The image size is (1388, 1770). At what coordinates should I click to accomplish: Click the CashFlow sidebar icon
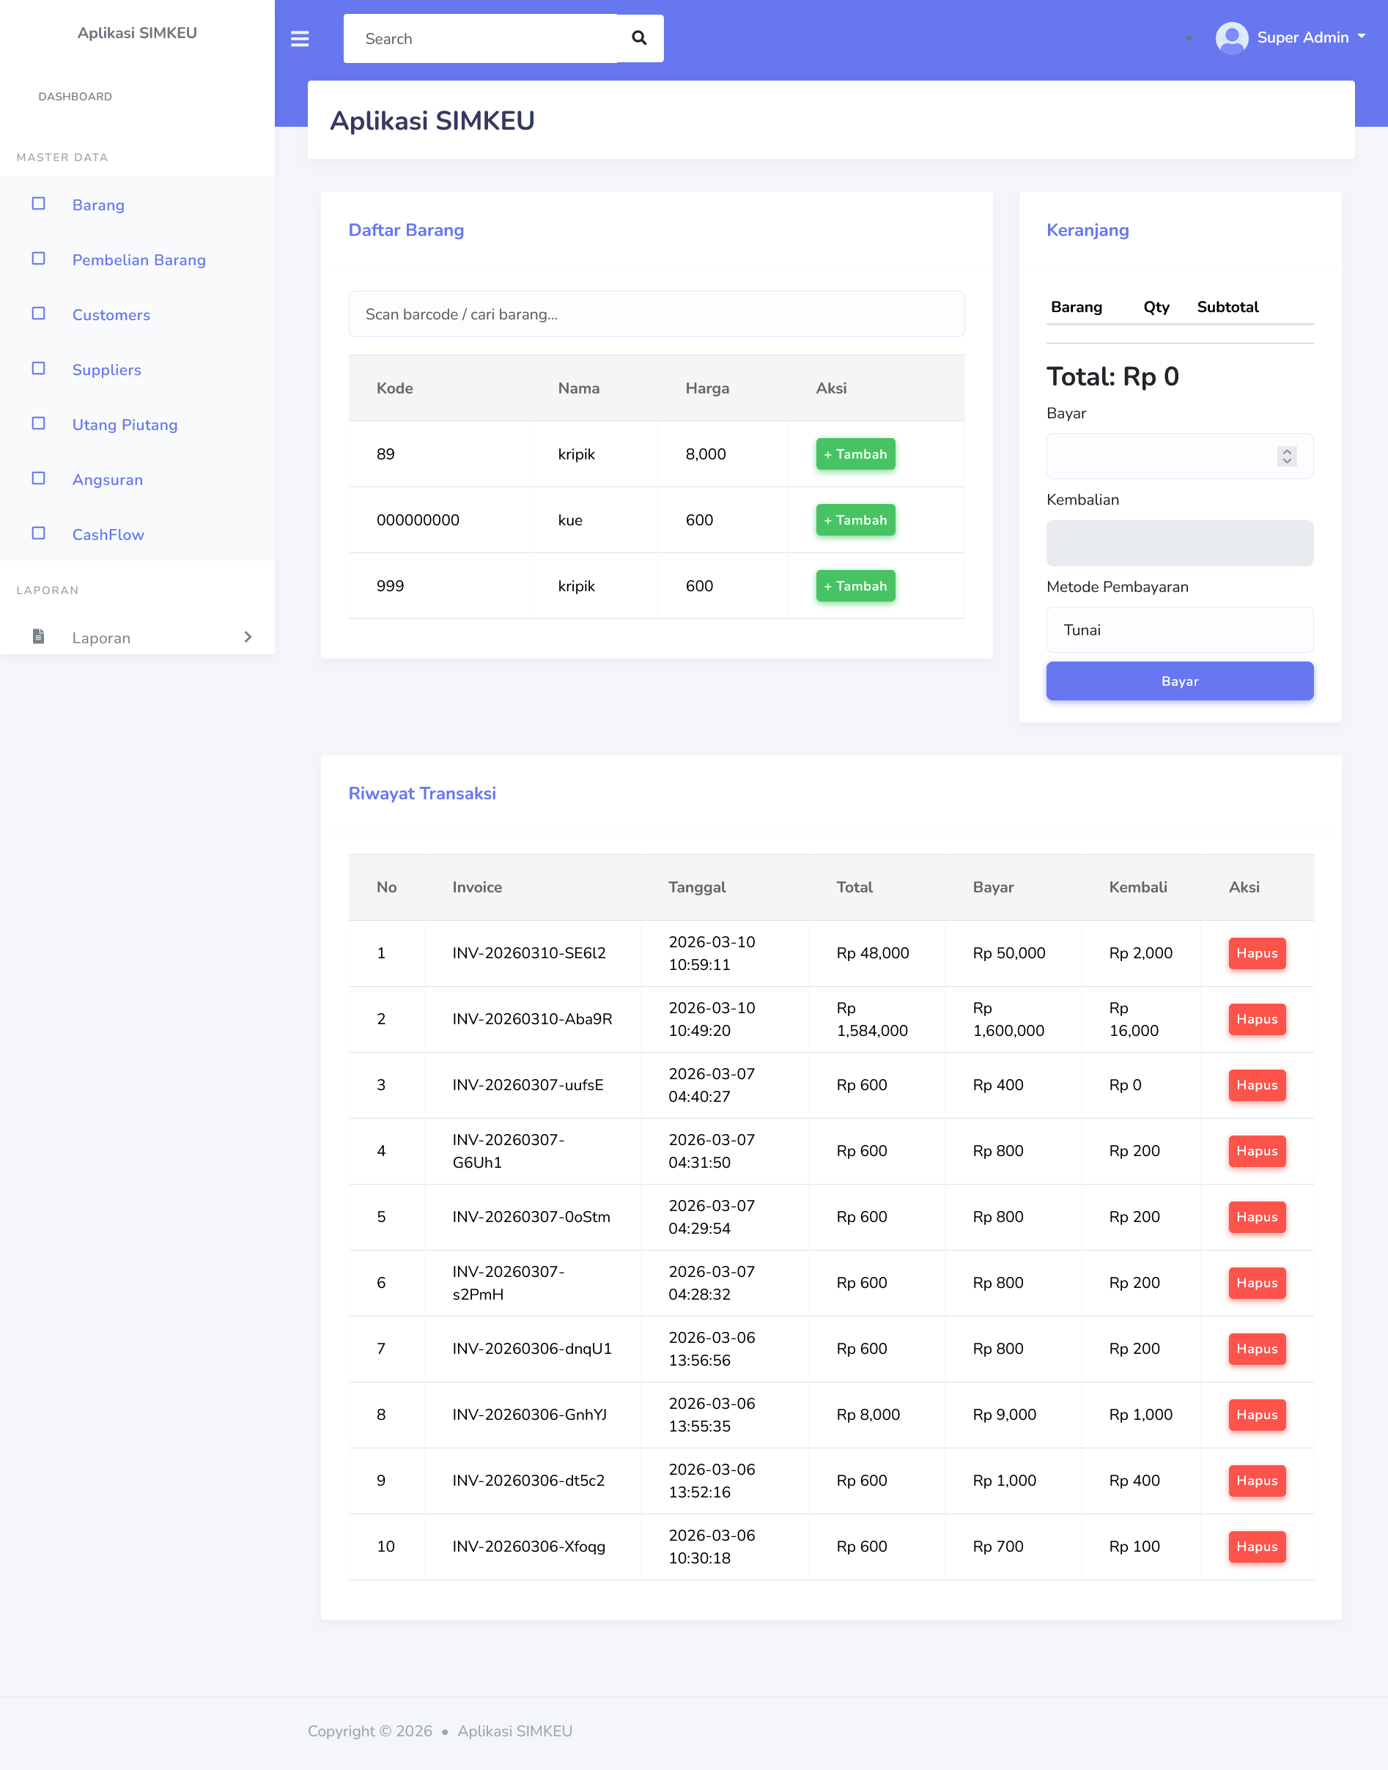38,533
